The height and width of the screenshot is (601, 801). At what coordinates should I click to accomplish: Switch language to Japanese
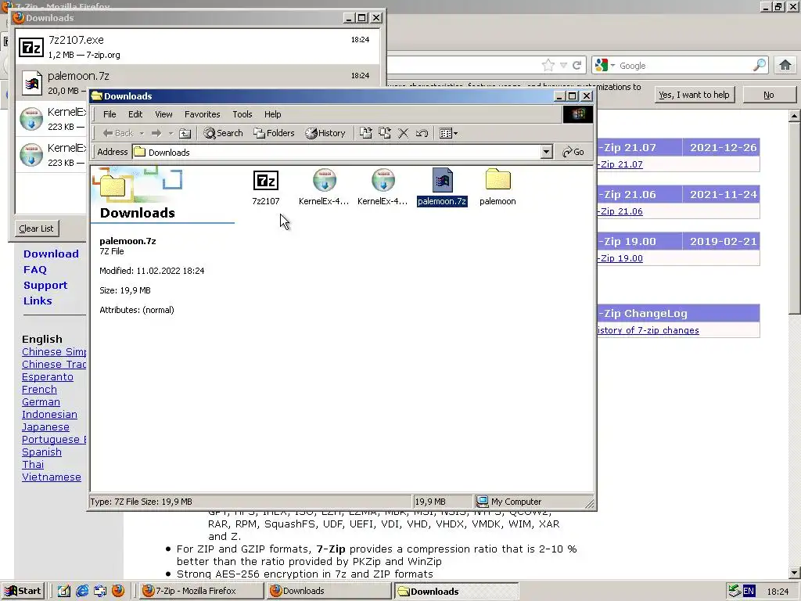(x=45, y=427)
